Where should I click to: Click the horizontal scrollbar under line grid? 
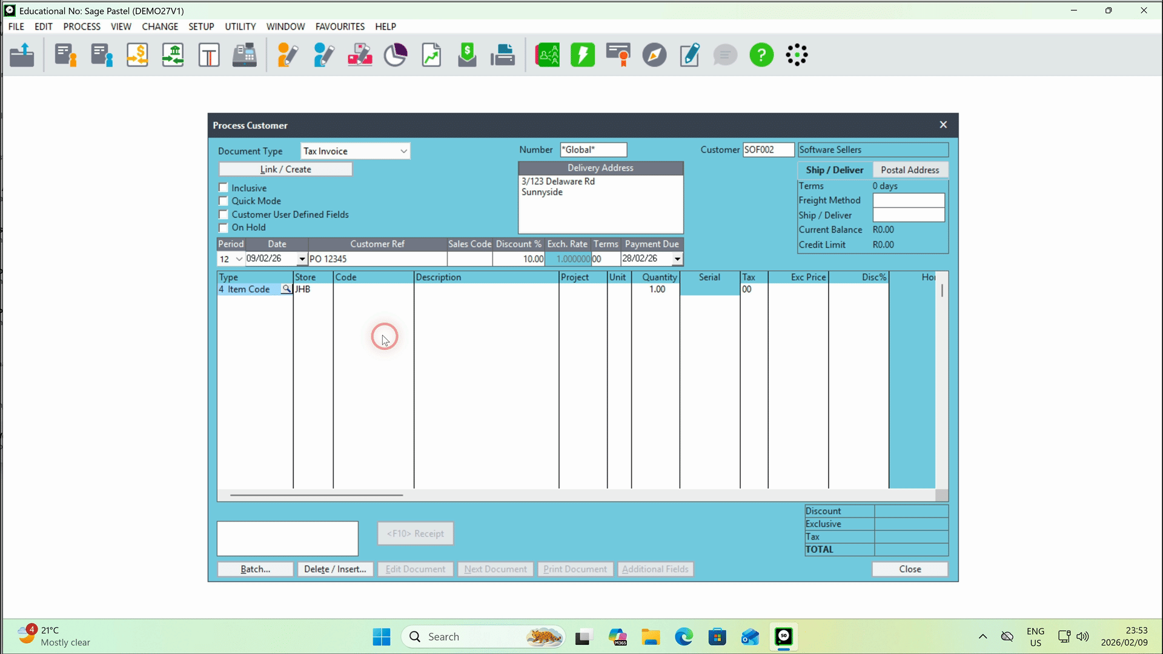316,495
